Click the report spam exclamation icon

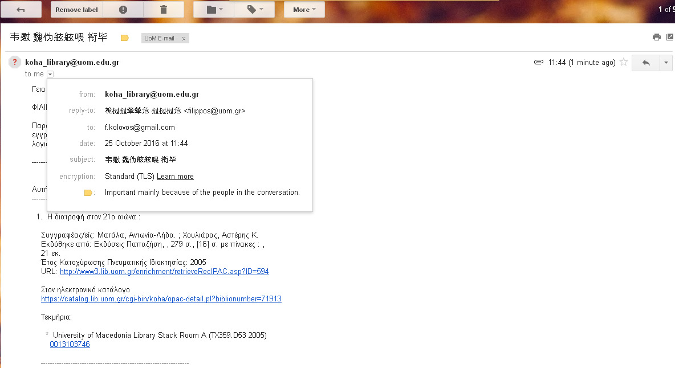click(123, 10)
